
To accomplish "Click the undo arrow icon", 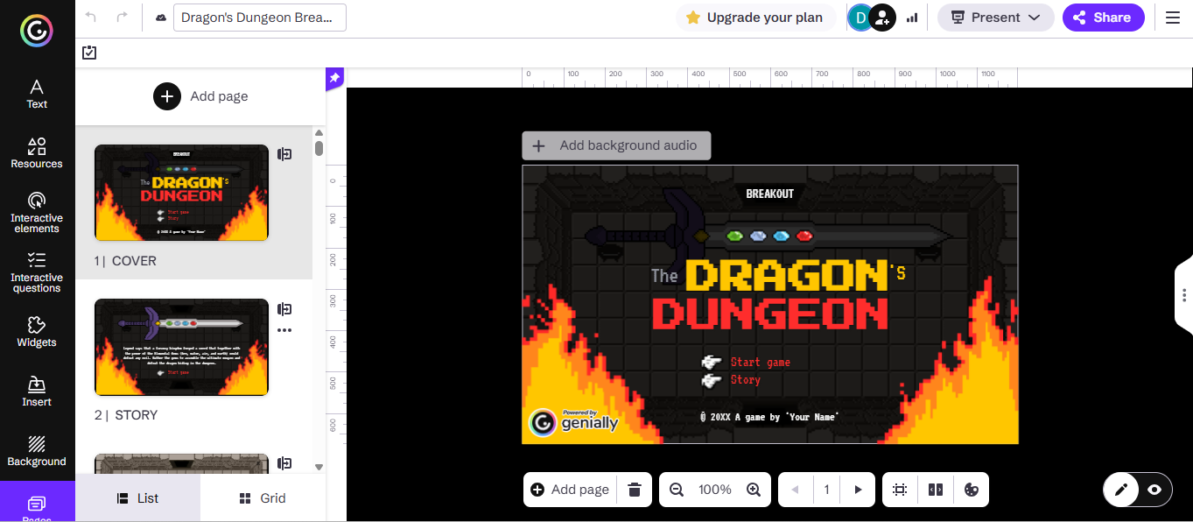I will (91, 18).
